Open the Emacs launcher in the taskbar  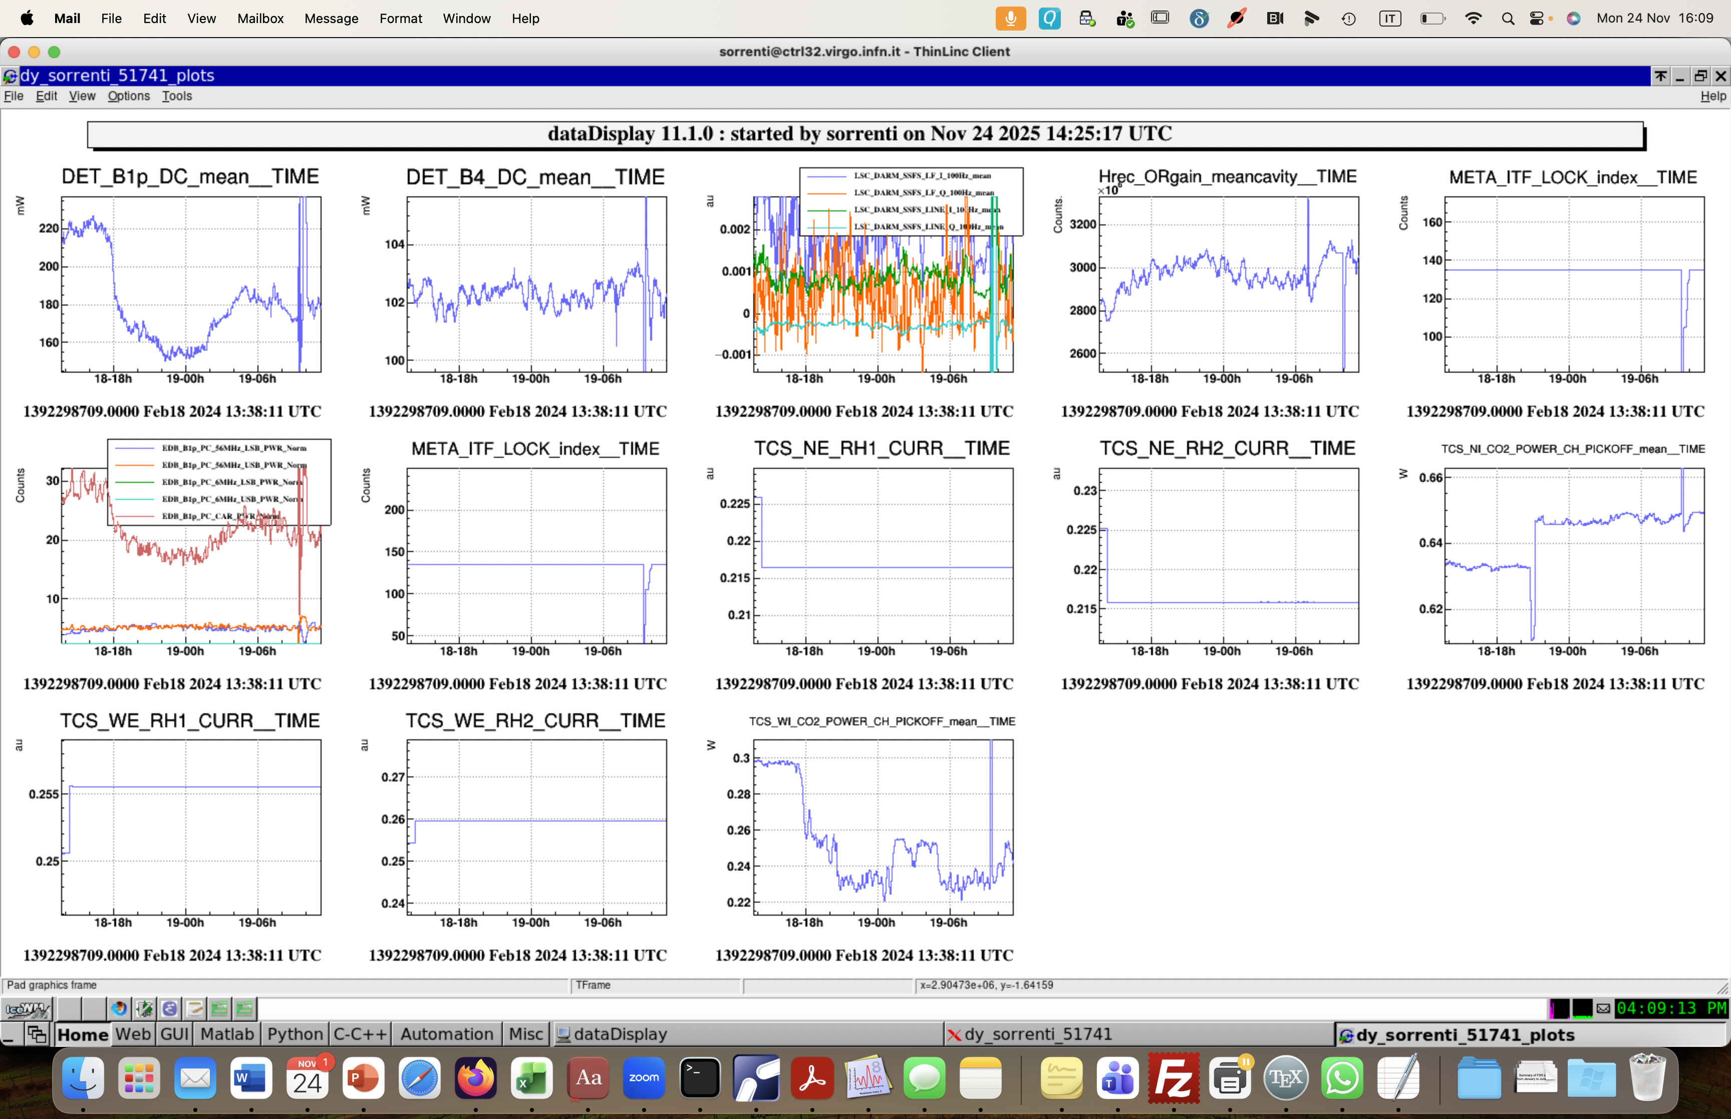169,1009
